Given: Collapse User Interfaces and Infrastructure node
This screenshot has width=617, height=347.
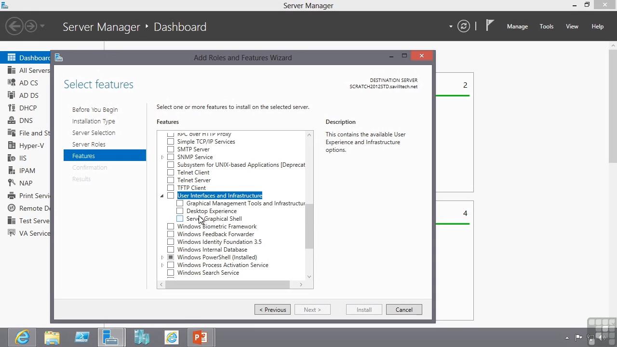Looking at the screenshot, I should point(162,196).
